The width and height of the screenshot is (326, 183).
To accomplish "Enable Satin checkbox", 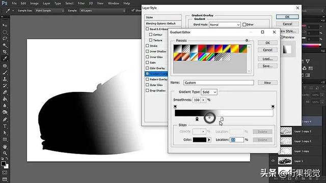I will pos(147,63).
